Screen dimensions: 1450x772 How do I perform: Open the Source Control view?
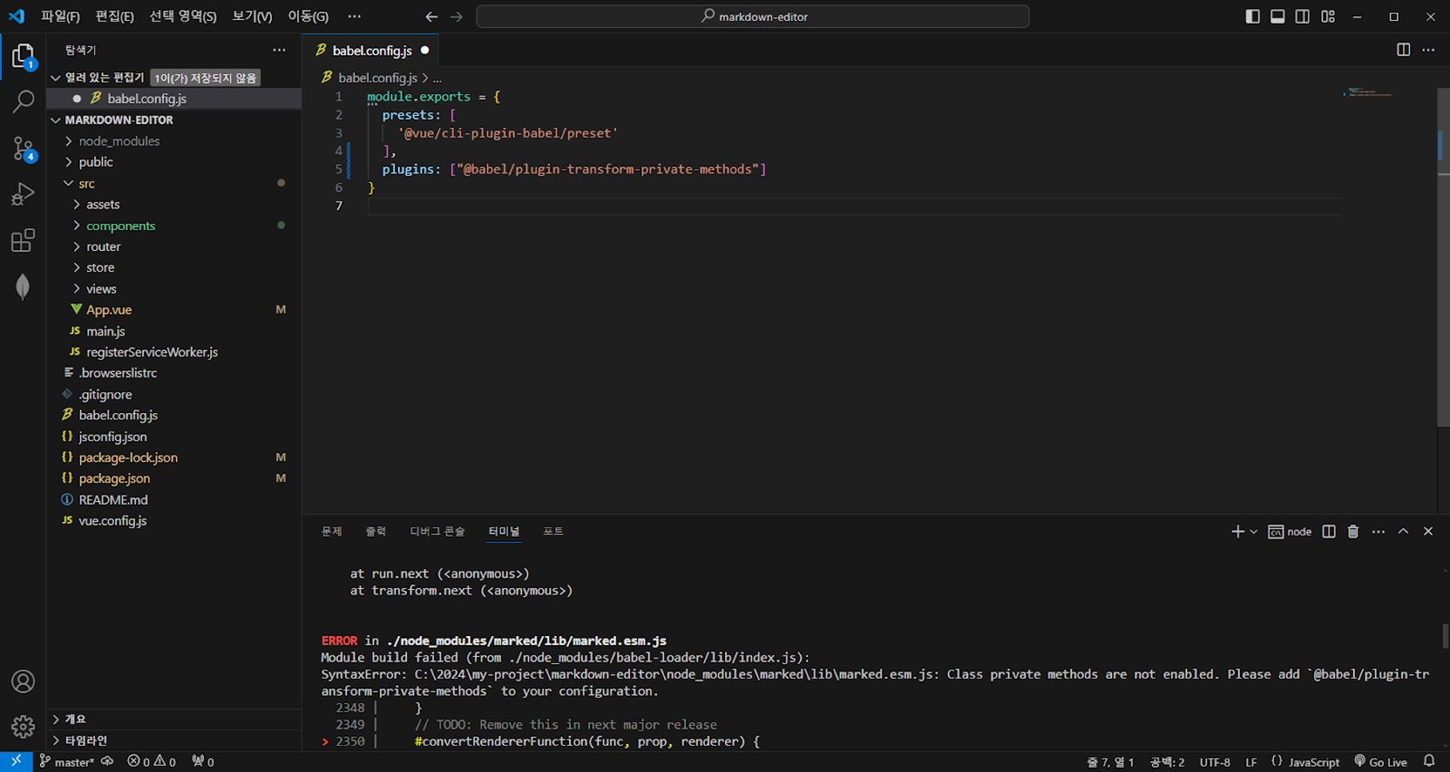[x=23, y=148]
